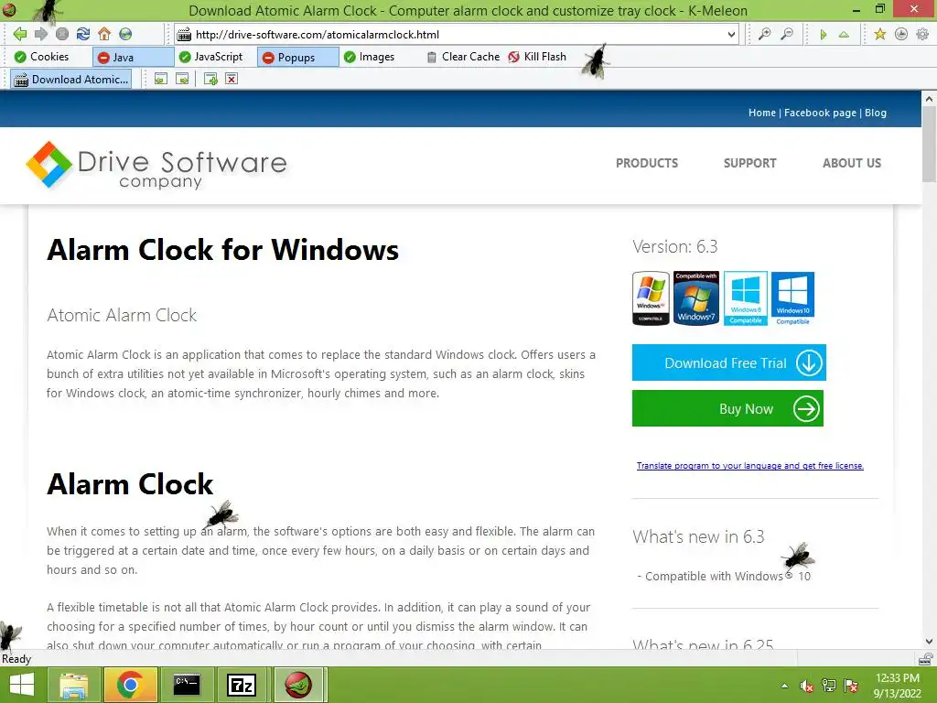Open a new tab with plus icon
Screen dimensions: 937x703
[x=210, y=79]
